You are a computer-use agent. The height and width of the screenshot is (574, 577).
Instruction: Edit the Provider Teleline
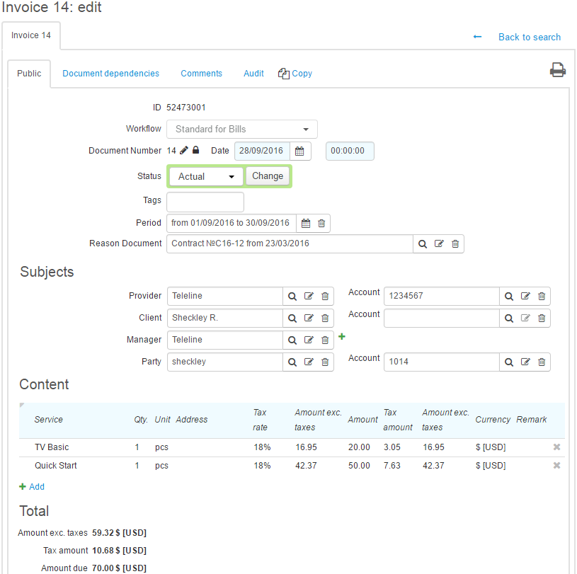(309, 296)
